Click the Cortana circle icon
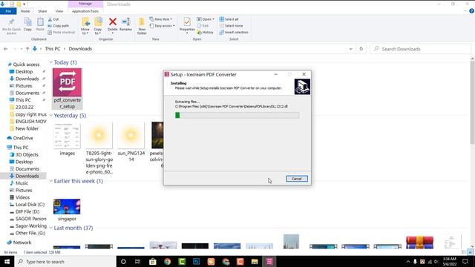475x267 pixels. tap(123, 262)
